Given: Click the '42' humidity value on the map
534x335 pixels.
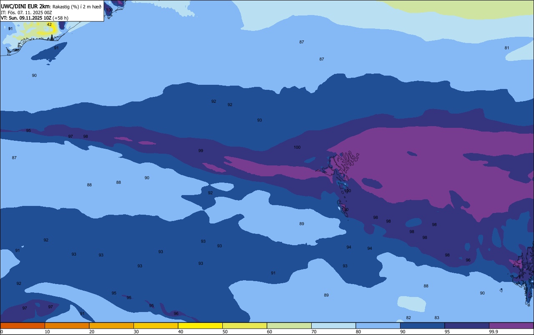Looking at the screenshot, I should tap(49, 25).
